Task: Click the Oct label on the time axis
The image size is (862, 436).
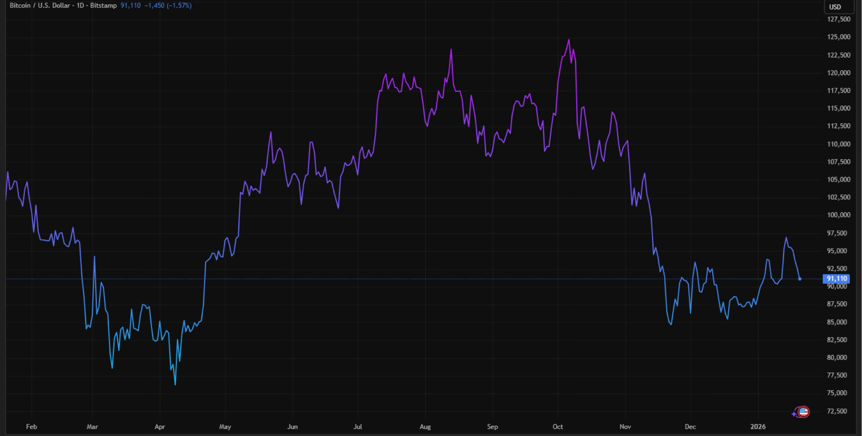Action: point(558,427)
